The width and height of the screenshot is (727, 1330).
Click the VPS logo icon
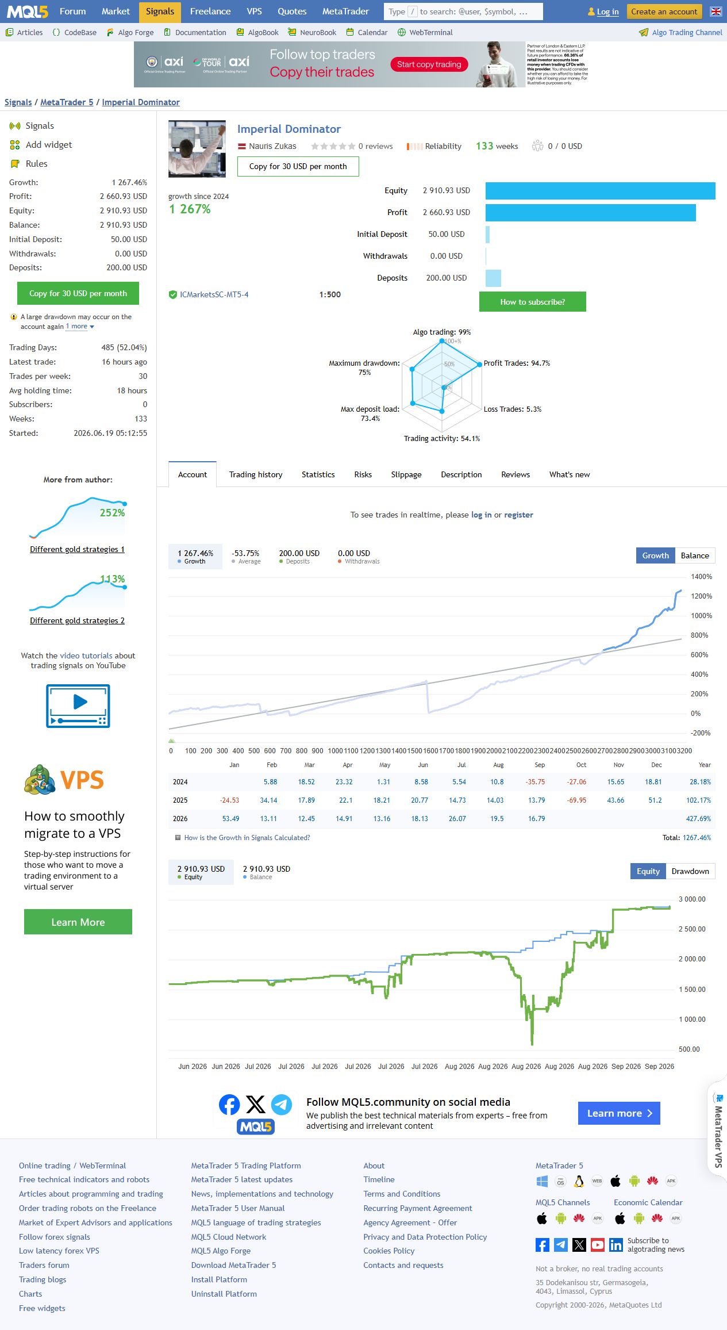coord(64,780)
